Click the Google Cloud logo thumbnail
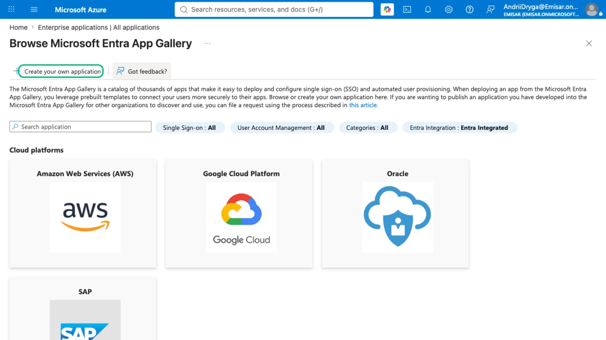 click(241, 217)
